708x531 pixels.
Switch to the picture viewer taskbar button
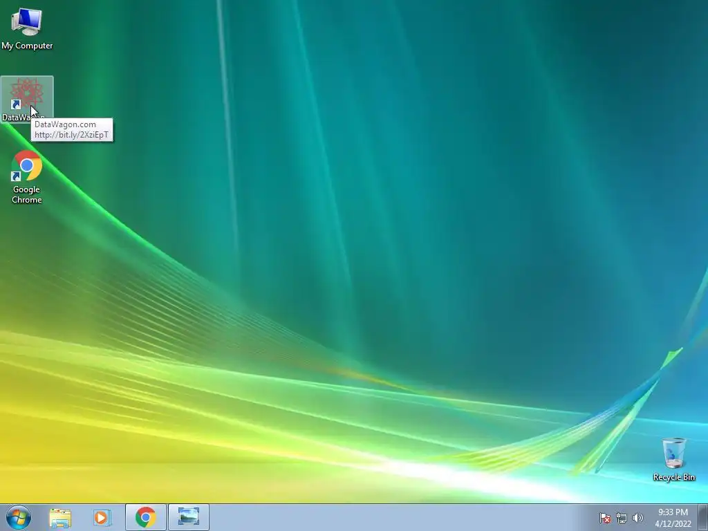click(189, 517)
